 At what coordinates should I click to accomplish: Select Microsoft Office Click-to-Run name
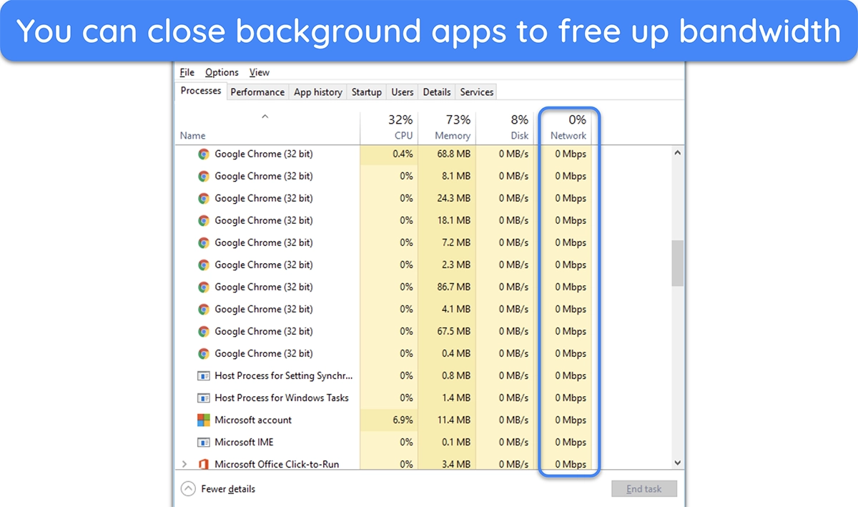277,464
